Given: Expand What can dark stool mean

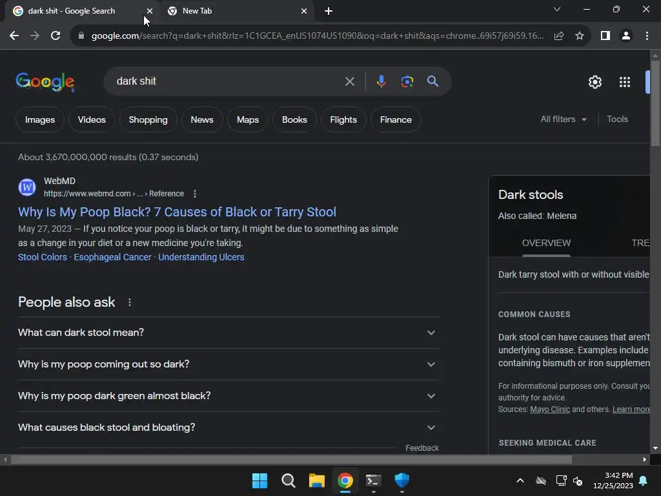Looking at the screenshot, I should click(x=229, y=333).
